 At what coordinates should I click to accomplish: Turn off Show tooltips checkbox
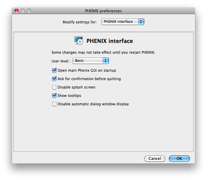point(54,96)
